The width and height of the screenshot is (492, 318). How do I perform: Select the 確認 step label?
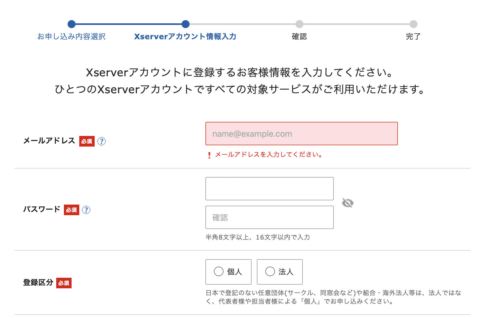(299, 37)
